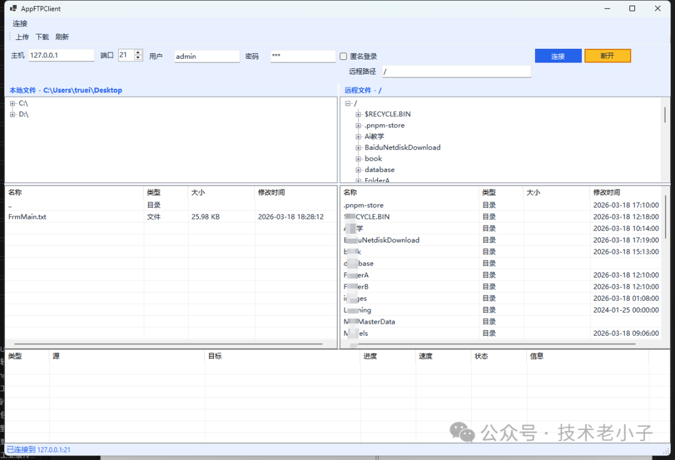
Task: Expand the C:\ drive tree node
Action: 12,103
